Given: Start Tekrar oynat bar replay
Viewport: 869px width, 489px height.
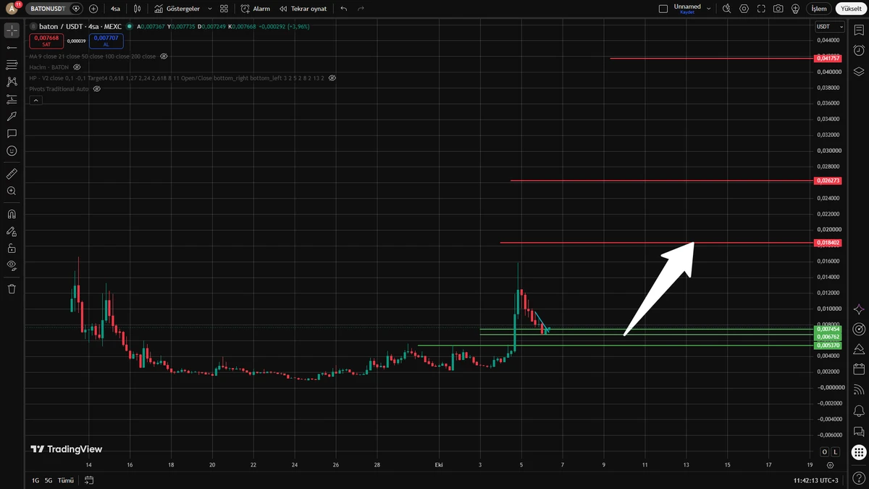Looking at the screenshot, I should pos(303,9).
